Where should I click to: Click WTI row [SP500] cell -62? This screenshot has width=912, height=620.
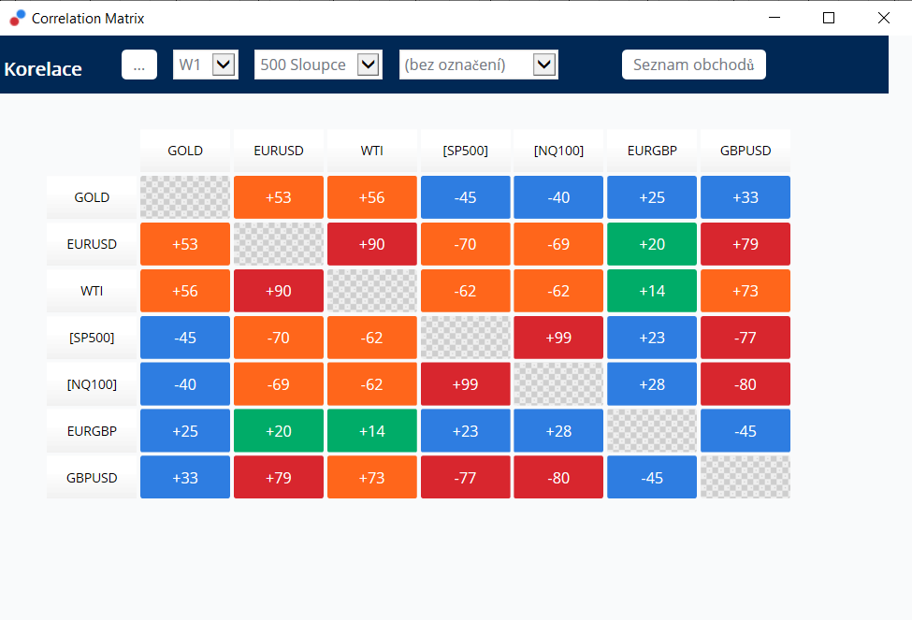click(465, 291)
